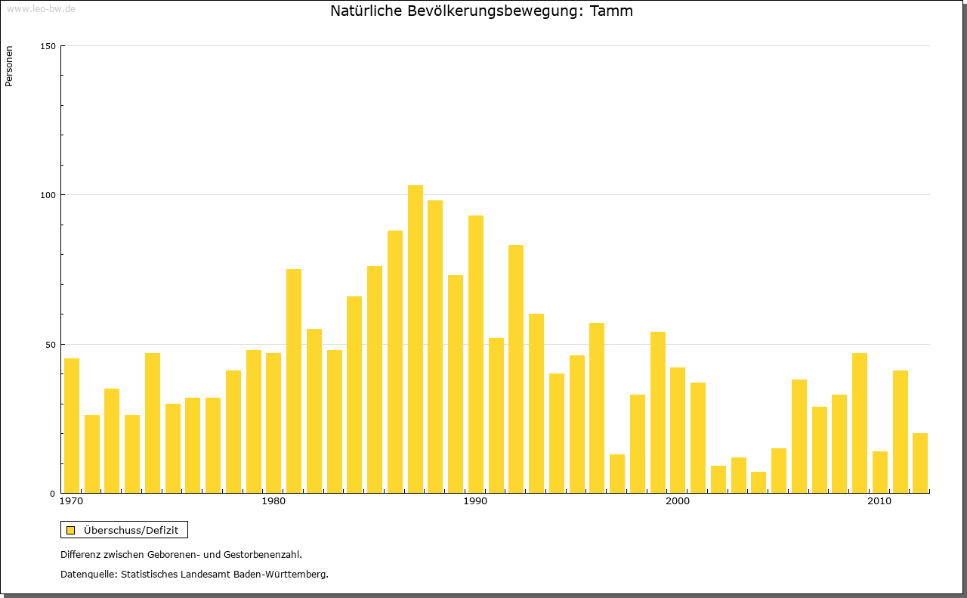Select the first bar for 1970

coord(72,426)
